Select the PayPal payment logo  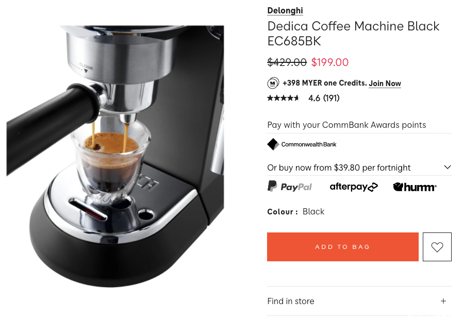click(x=290, y=187)
